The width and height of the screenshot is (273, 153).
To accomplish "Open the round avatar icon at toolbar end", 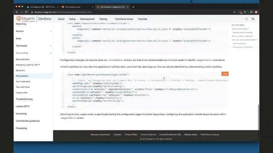I will pyautogui.click(x=256, y=12).
